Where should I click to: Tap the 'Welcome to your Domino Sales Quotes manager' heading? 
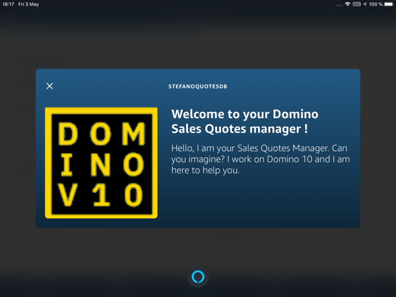(245, 121)
